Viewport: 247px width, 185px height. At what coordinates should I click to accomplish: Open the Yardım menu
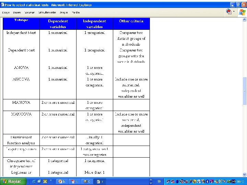(x=75, y=12)
